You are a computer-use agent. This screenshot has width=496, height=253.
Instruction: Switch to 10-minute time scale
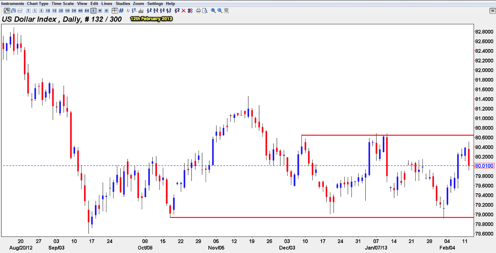pos(48,10)
